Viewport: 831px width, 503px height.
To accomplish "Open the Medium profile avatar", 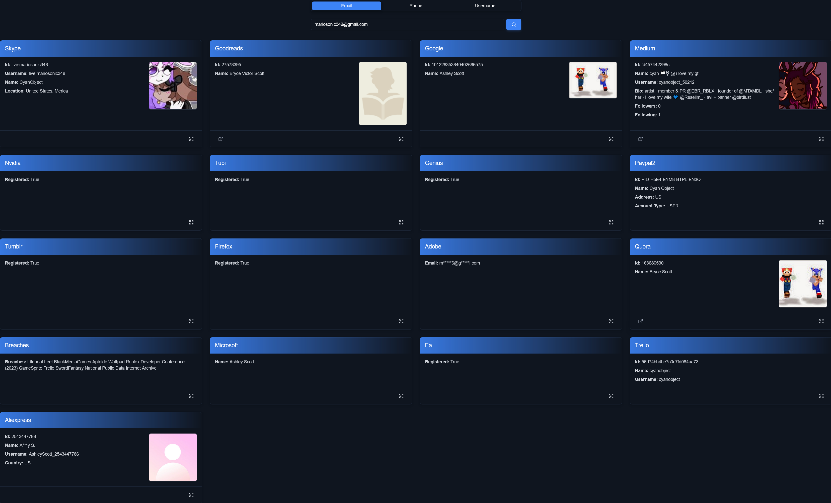I will (803, 86).
